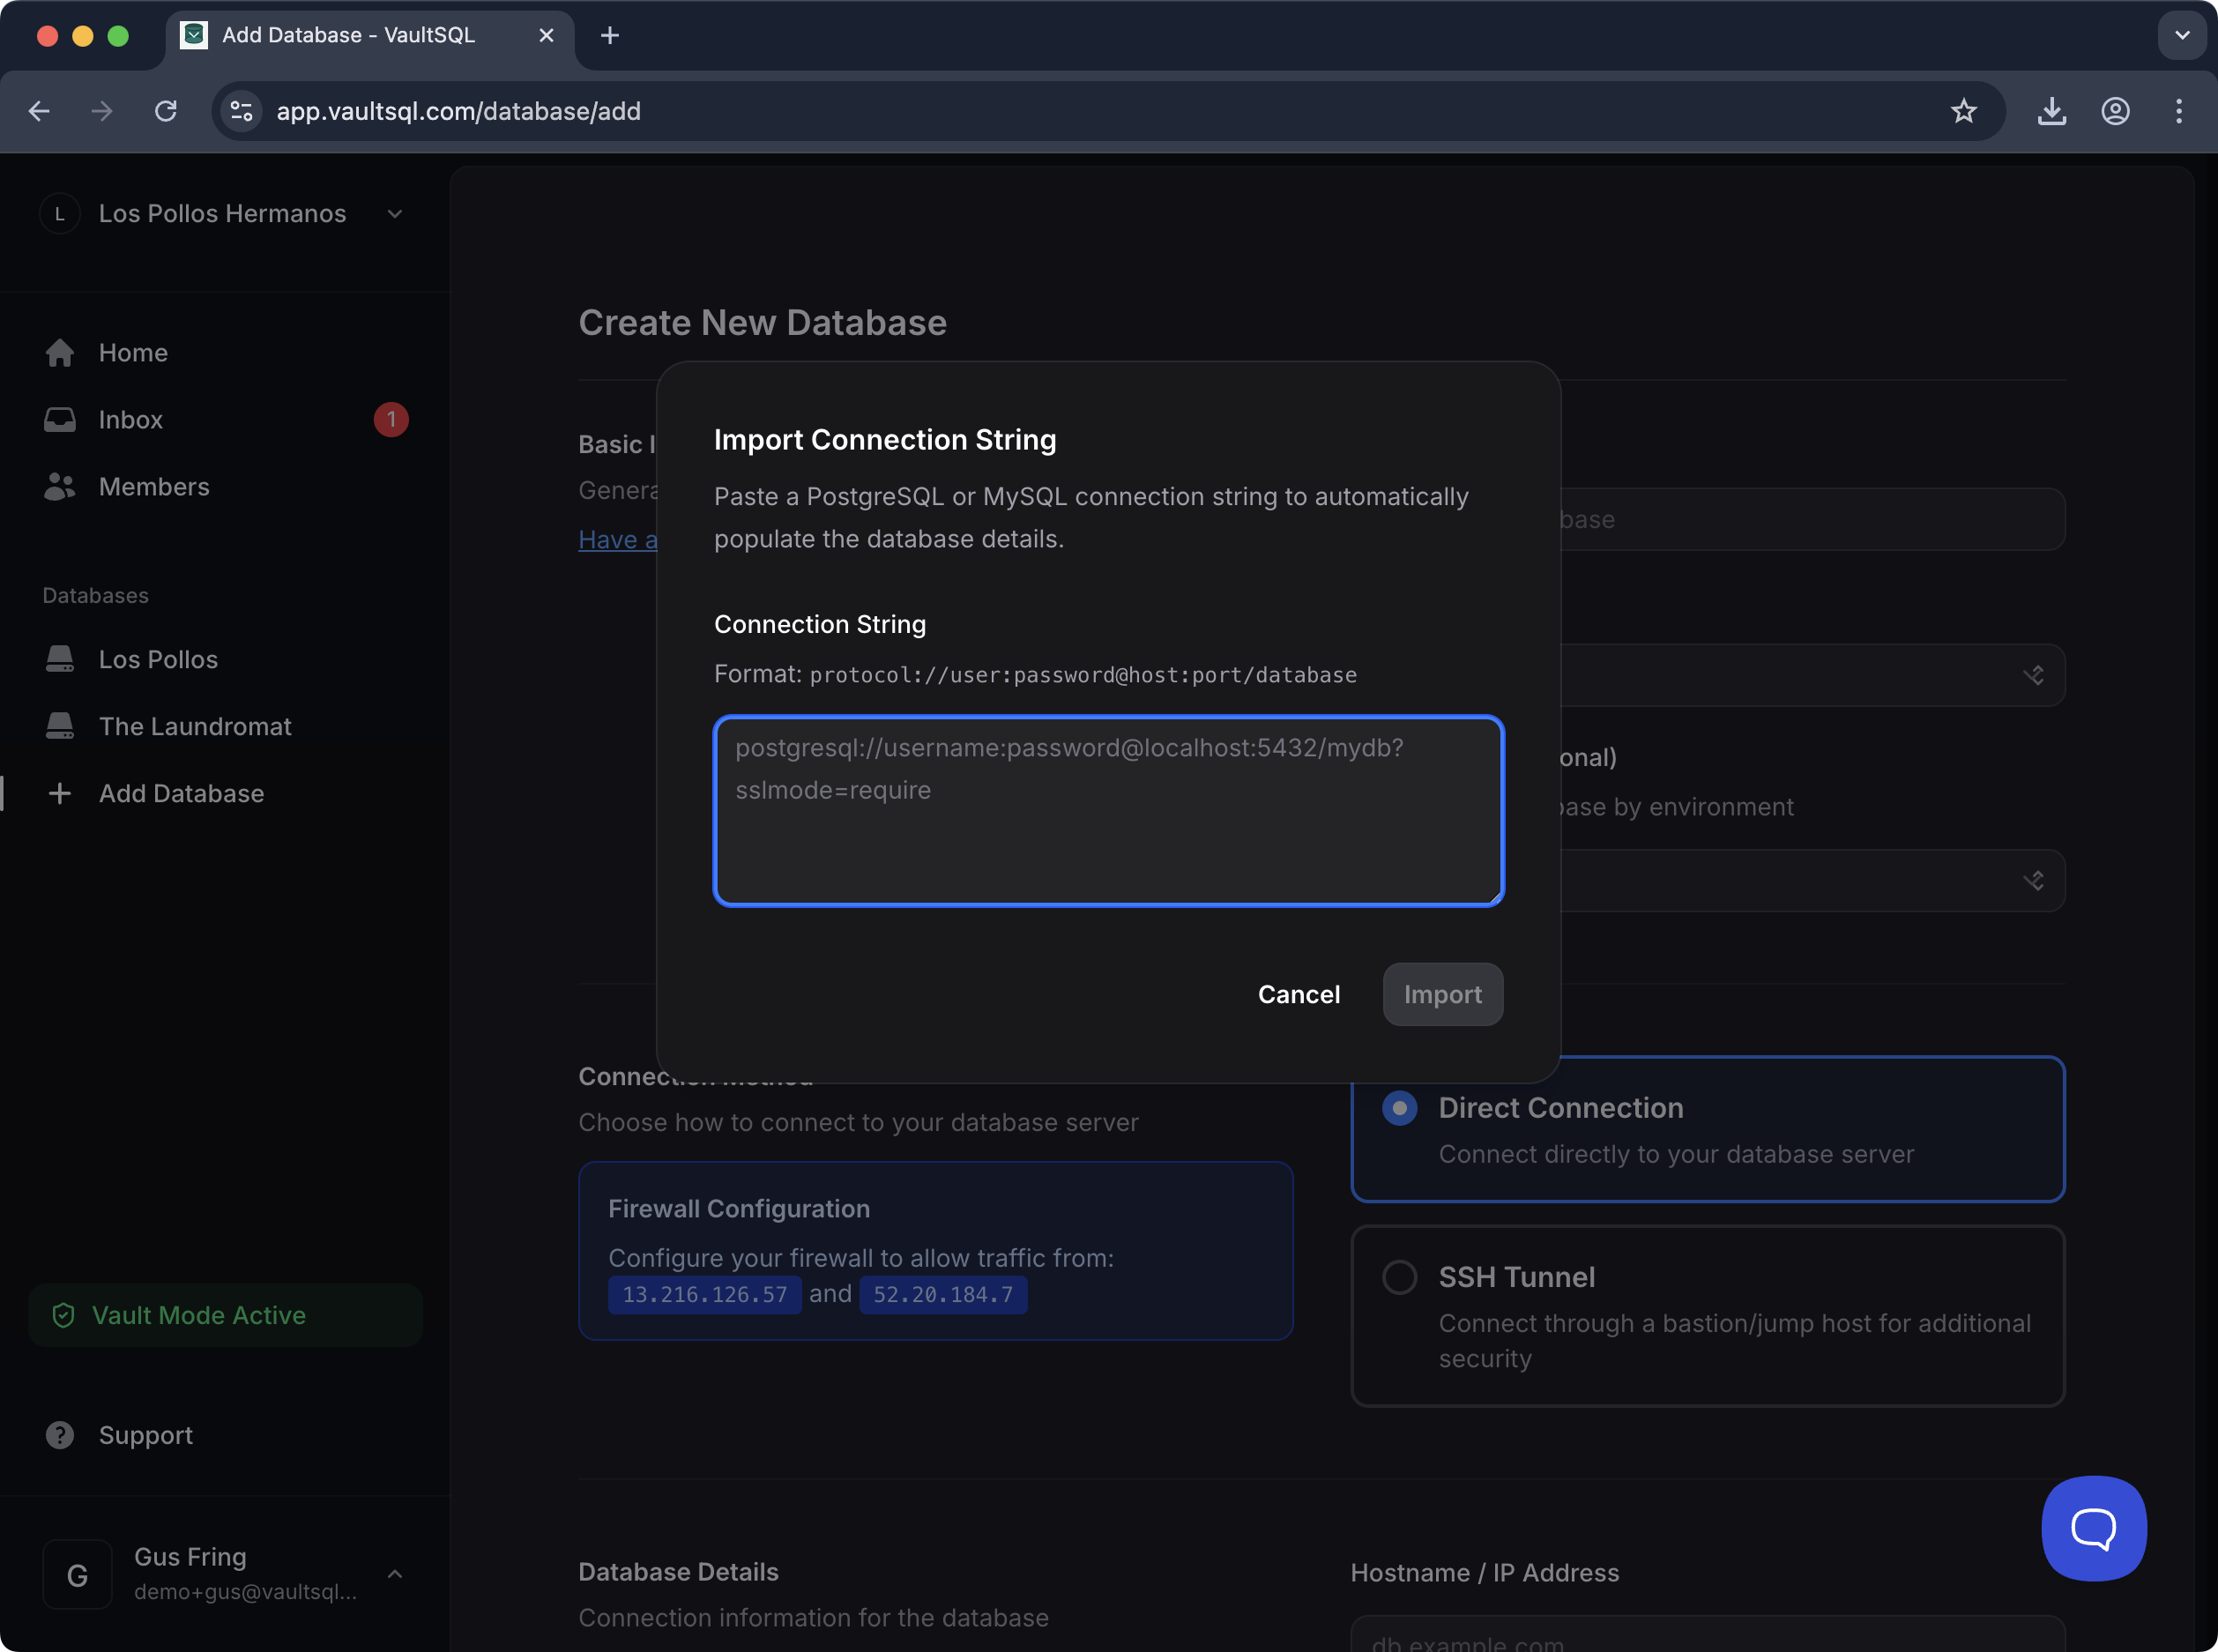Open Support question-mark icon
2218x1652 pixels.
pos(60,1435)
